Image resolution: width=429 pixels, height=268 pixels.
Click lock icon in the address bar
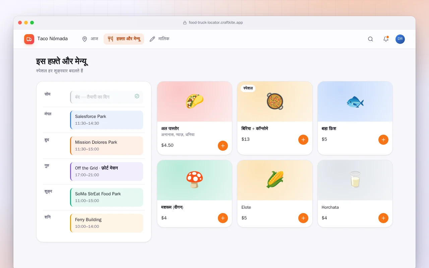pyautogui.click(x=185, y=23)
